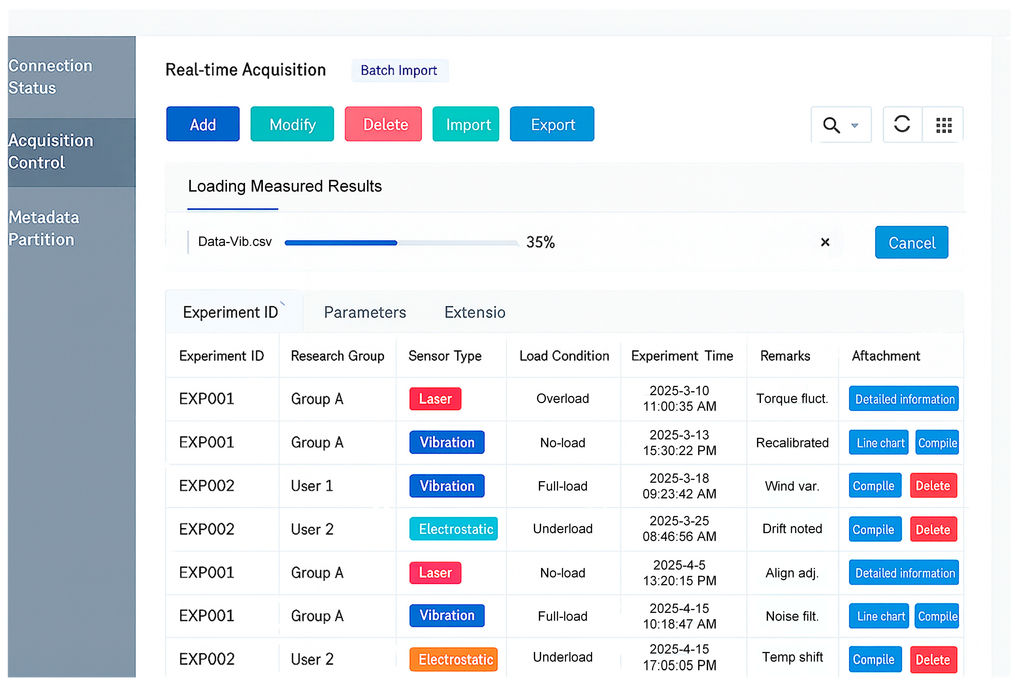Click the refresh icon
The height and width of the screenshot is (687, 1015).
coord(902,124)
